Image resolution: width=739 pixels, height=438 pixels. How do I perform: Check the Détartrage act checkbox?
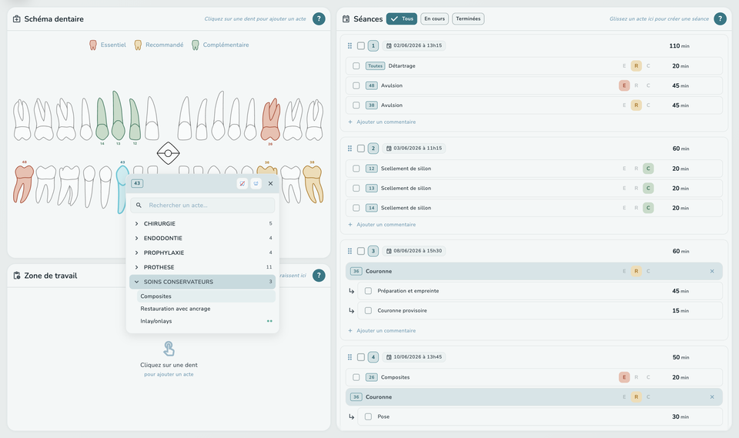(356, 66)
